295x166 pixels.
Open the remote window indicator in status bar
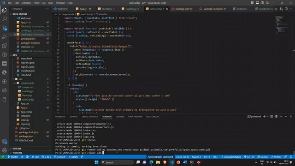point(3,157)
